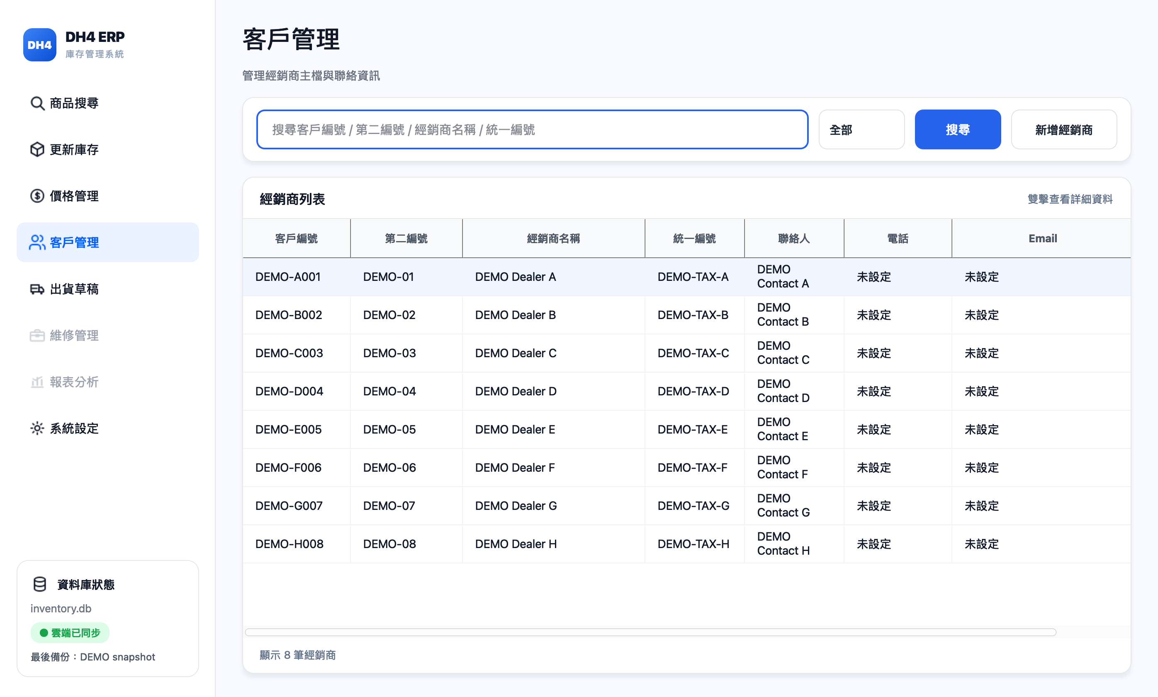Select the DEMO-A001 row

(x=686, y=277)
